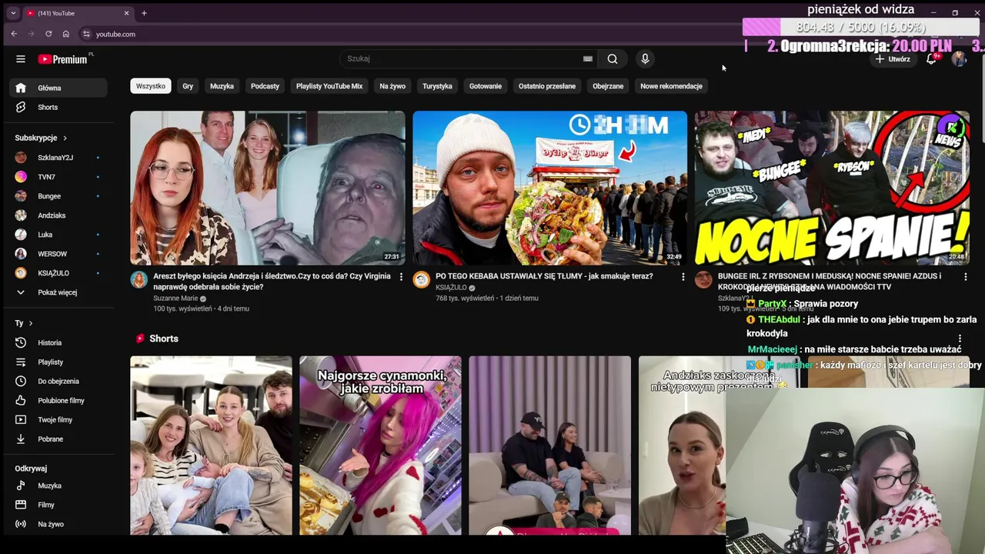Open title 'PO TEGO KEBABA USTAWIAŁY SIĘ TŁUMY'
This screenshot has height=554, width=985.
tap(543, 276)
